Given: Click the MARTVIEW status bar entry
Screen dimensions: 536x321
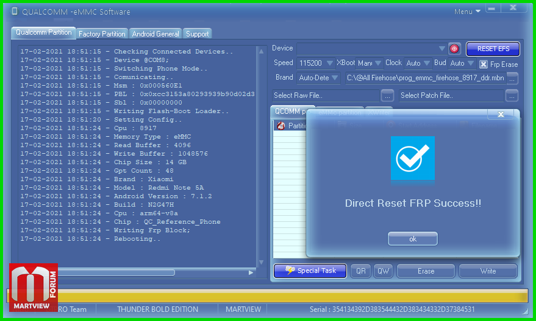Looking at the screenshot, I should point(243,309).
